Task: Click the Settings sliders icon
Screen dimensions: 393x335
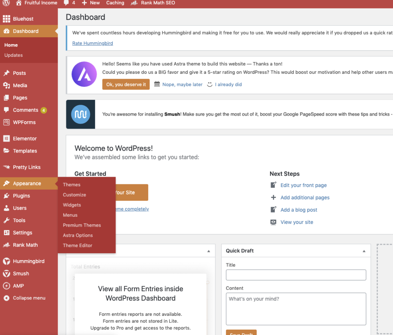Action: click(7, 233)
